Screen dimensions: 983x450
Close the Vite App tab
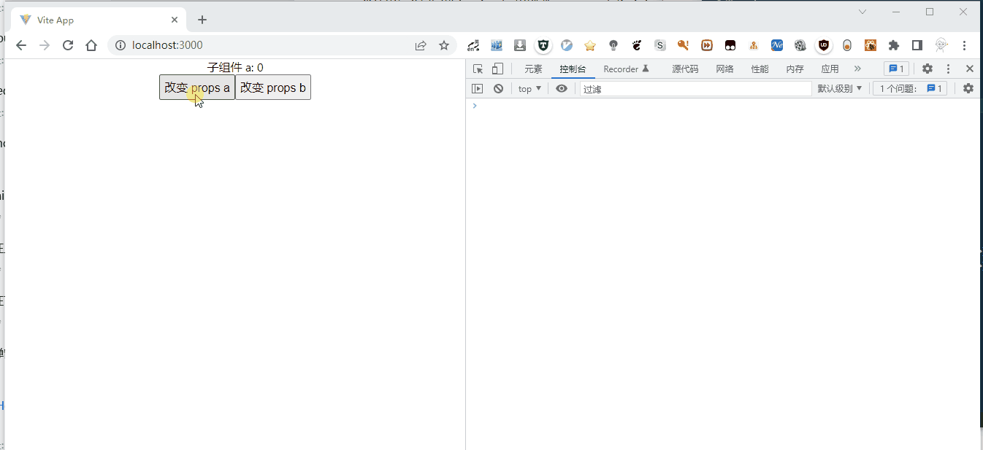[175, 20]
